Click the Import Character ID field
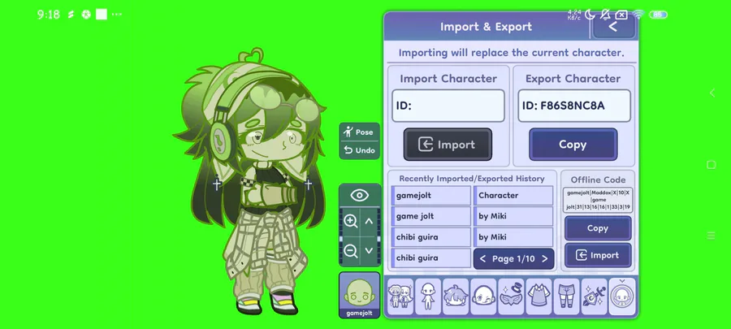 click(448, 106)
